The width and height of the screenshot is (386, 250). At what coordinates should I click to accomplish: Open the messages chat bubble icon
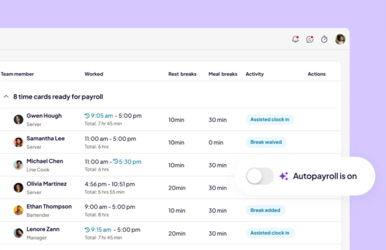[310, 39]
